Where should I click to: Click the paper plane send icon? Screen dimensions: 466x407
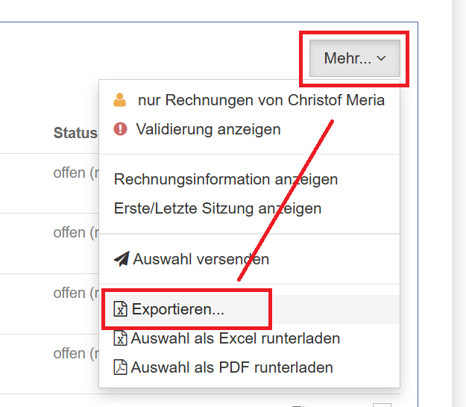pyautogui.click(x=122, y=259)
